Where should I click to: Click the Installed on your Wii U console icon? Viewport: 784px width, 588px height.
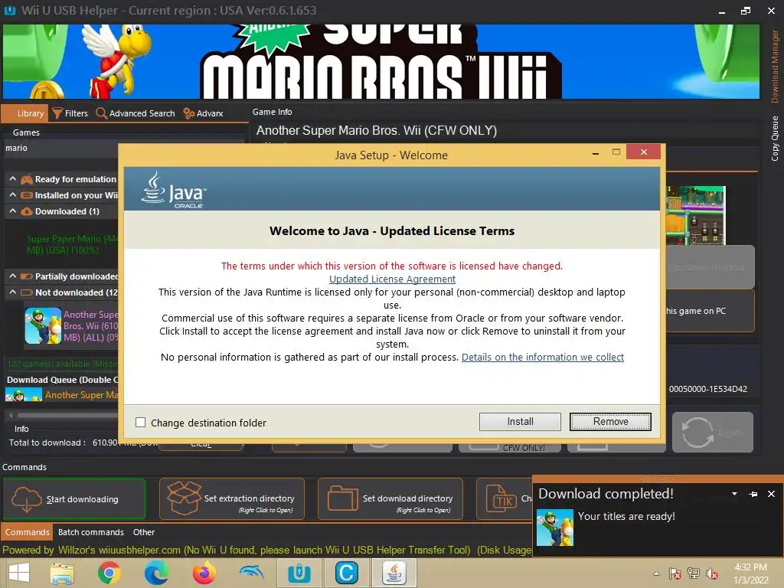pos(27,195)
